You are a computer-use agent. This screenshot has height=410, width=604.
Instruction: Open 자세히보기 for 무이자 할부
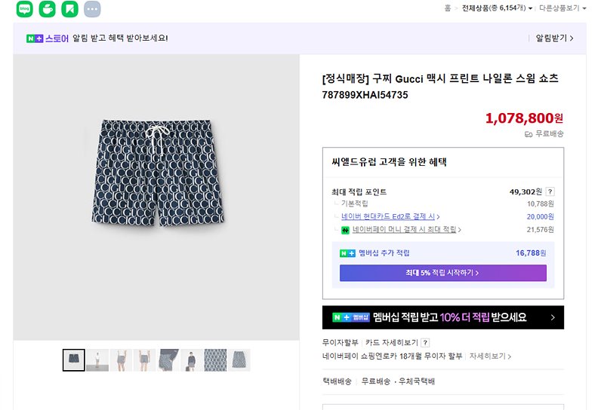pos(490,356)
